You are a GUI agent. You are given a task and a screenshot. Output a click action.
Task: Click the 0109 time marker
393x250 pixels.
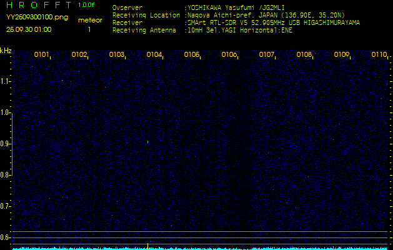coord(341,54)
